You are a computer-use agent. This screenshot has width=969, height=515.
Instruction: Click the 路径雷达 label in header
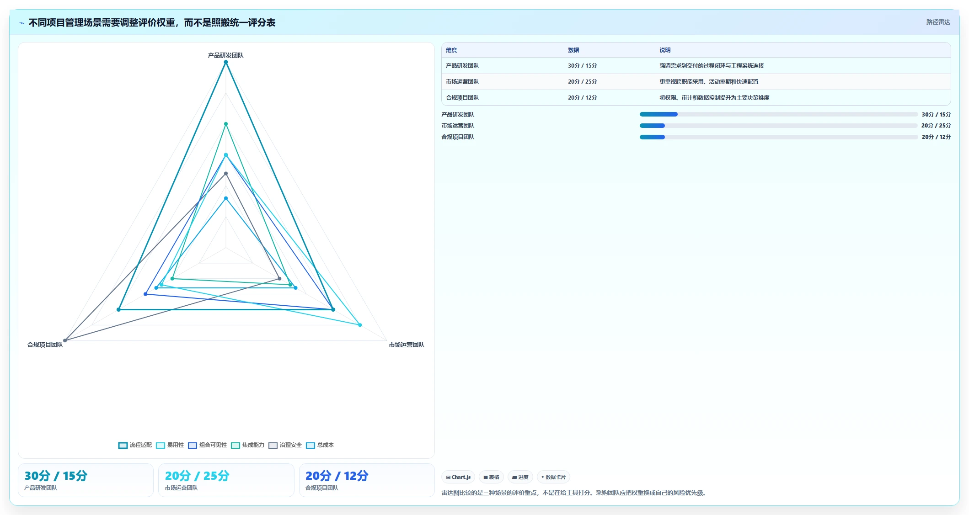[938, 22]
